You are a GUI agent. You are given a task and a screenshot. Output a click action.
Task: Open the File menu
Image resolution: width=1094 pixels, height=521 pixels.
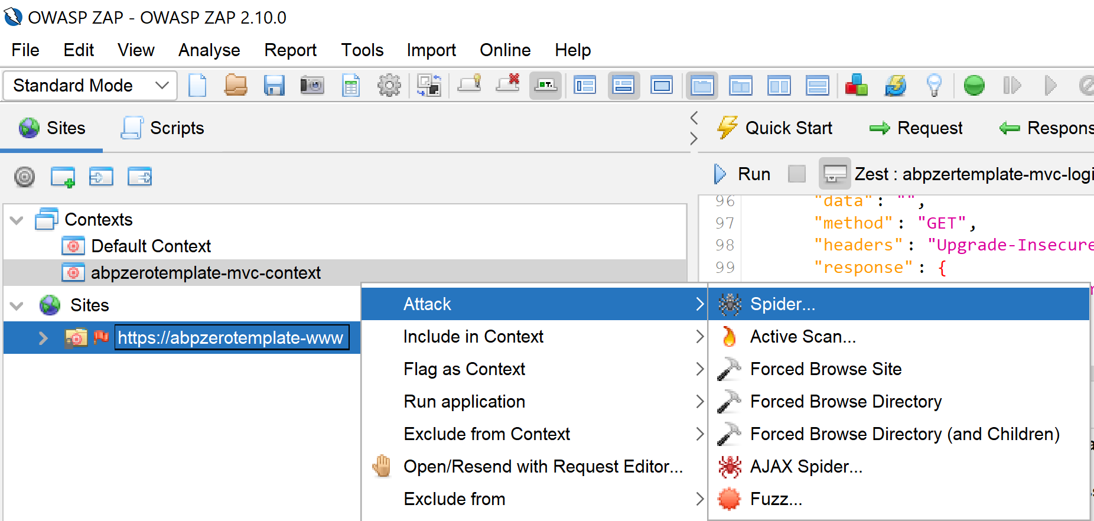click(25, 50)
